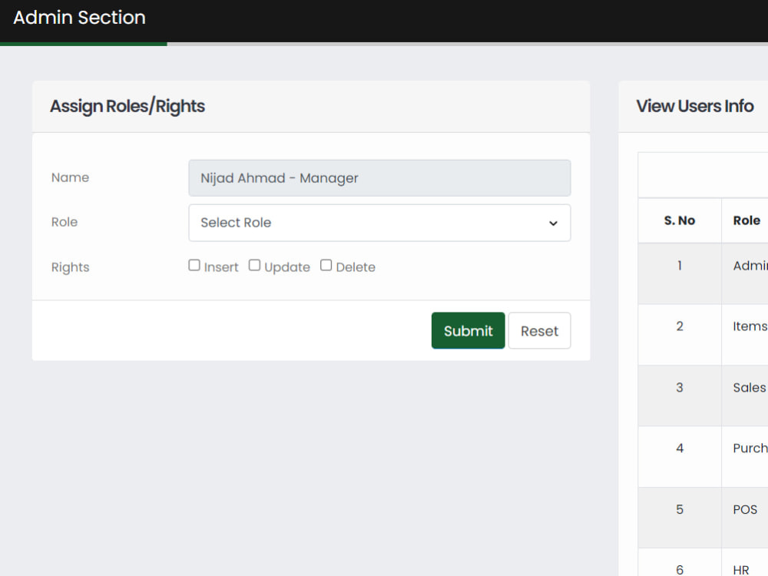Image resolution: width=768 pixels, height=576 pixels.
Task: Click the S. No column header
Action: [x=680, y=220]
